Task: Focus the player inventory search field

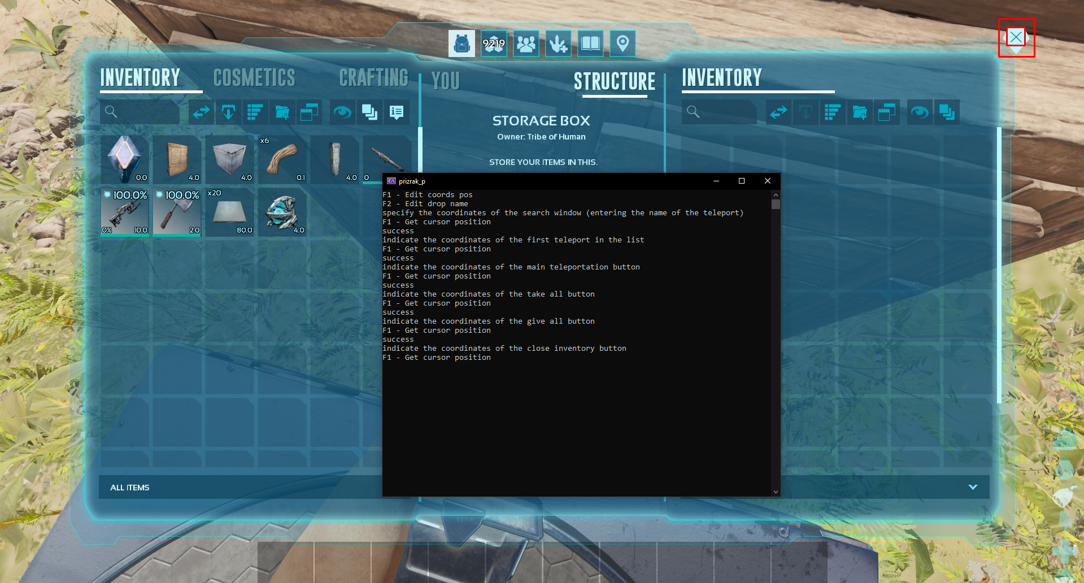Action: [x=140, y=112]
